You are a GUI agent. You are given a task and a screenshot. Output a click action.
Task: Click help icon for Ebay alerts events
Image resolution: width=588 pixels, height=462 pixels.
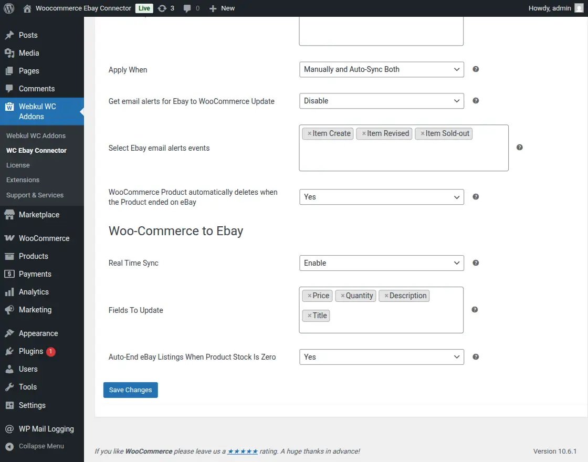click(519, 148)
